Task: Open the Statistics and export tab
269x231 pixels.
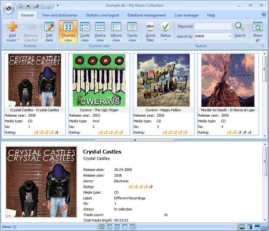Action: 102,15
